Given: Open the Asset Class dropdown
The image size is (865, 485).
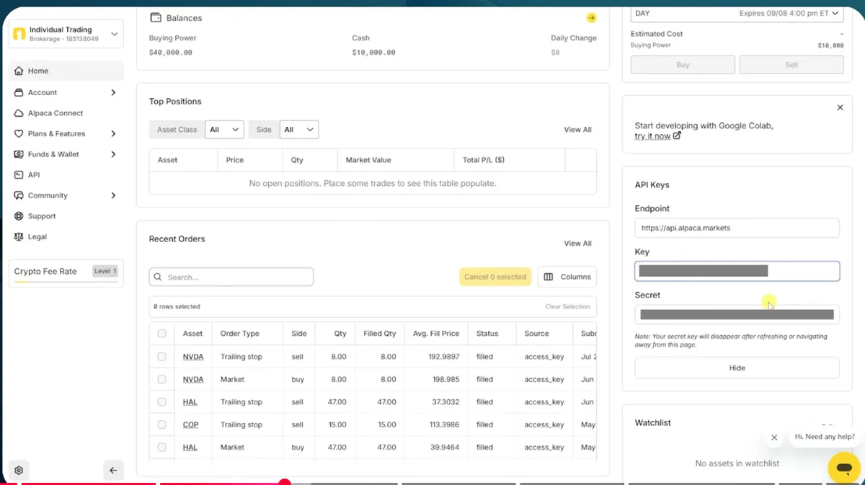Looking at the screenshot, I should pyautogui.click(x=225, y=130).
